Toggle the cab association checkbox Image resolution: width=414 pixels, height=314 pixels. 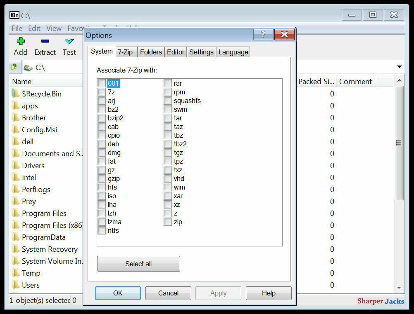click(x=102, y=127)
